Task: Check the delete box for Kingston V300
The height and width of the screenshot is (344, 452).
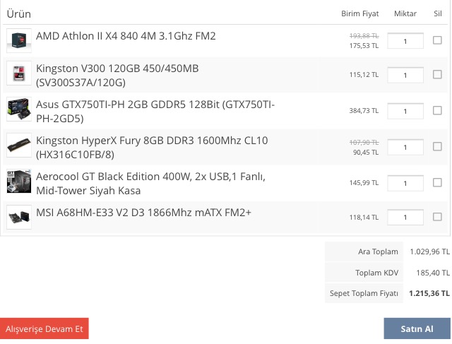Action: tap(437, 75)
